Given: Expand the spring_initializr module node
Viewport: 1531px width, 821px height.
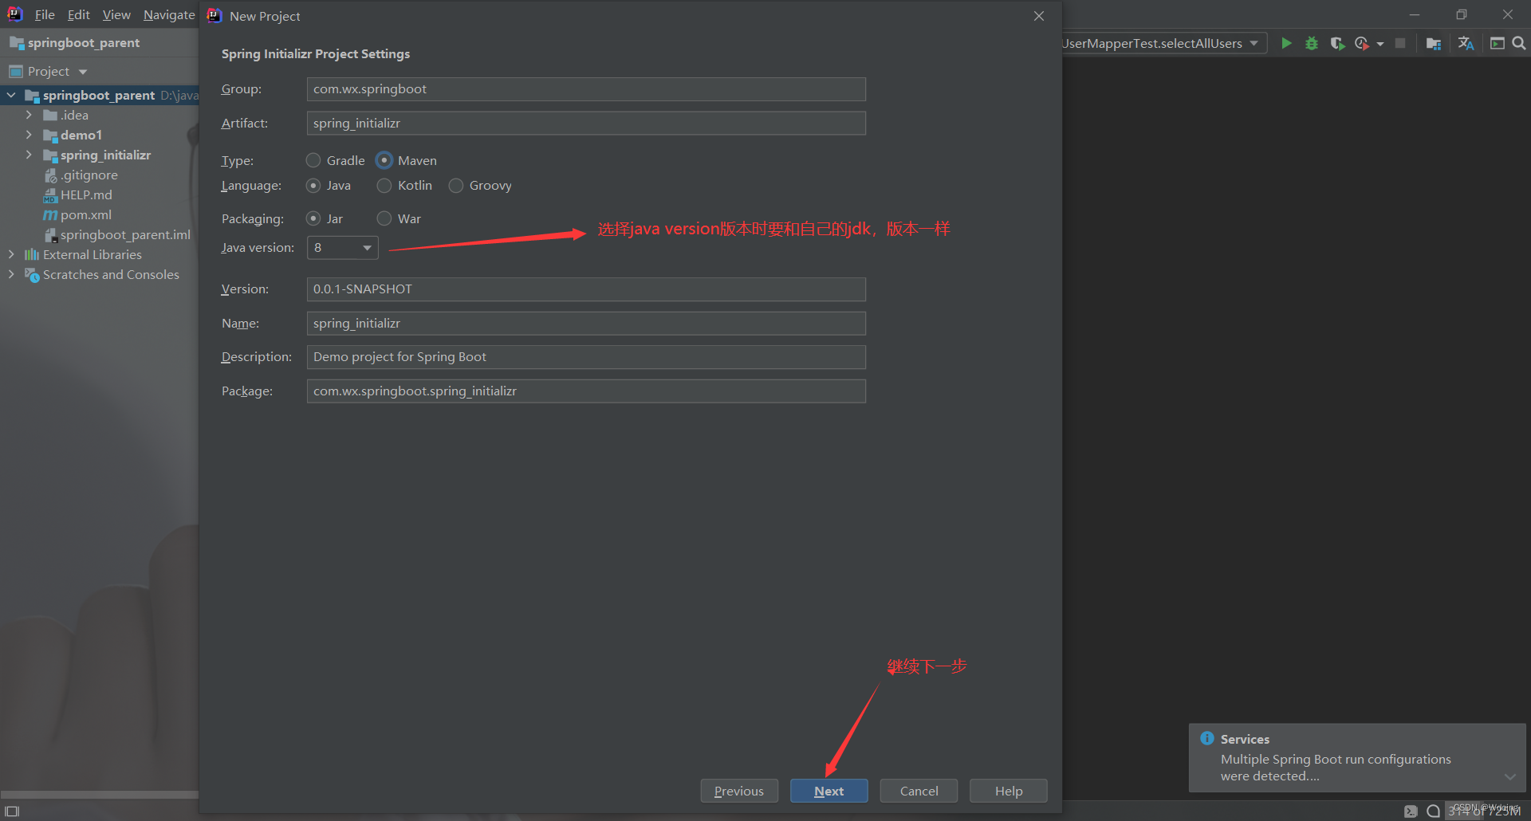Looking at the screenshot, I should coord(29,155).
